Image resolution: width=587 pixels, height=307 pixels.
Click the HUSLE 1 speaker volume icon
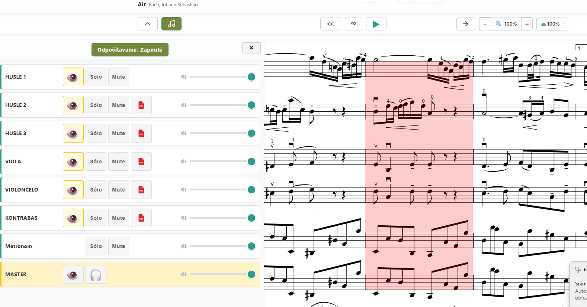[184, 77]
